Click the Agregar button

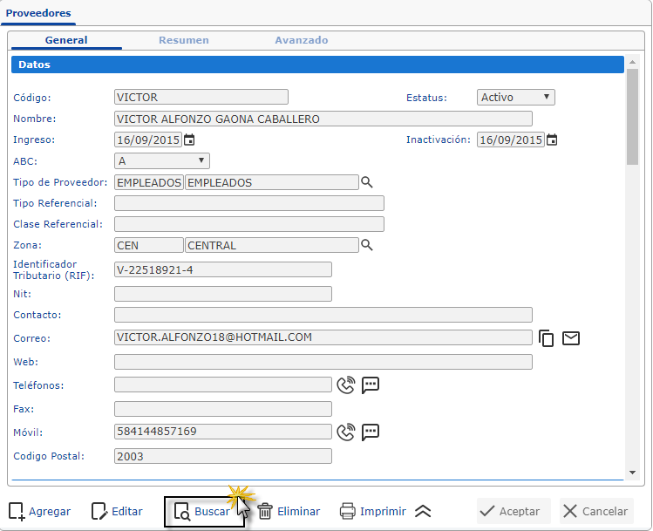click(x=40, y=512)
